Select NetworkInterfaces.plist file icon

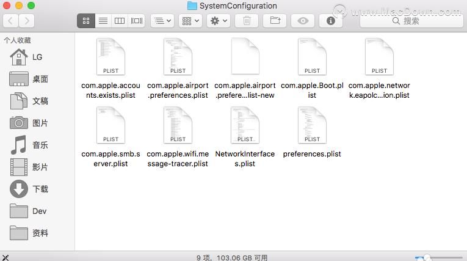point(245,125)
